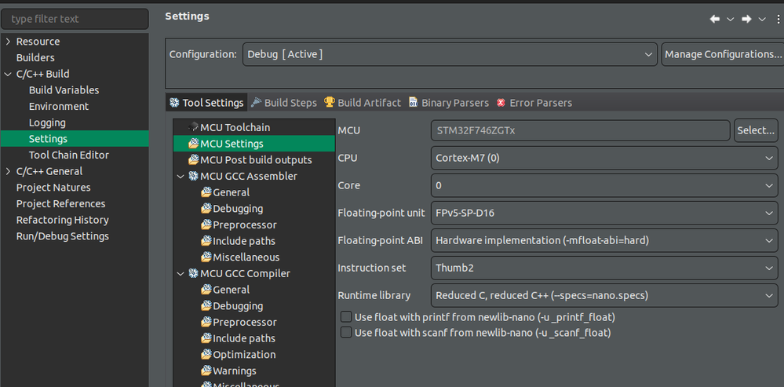Open the Floating-point unit dropdown

[x=603, y=213]
